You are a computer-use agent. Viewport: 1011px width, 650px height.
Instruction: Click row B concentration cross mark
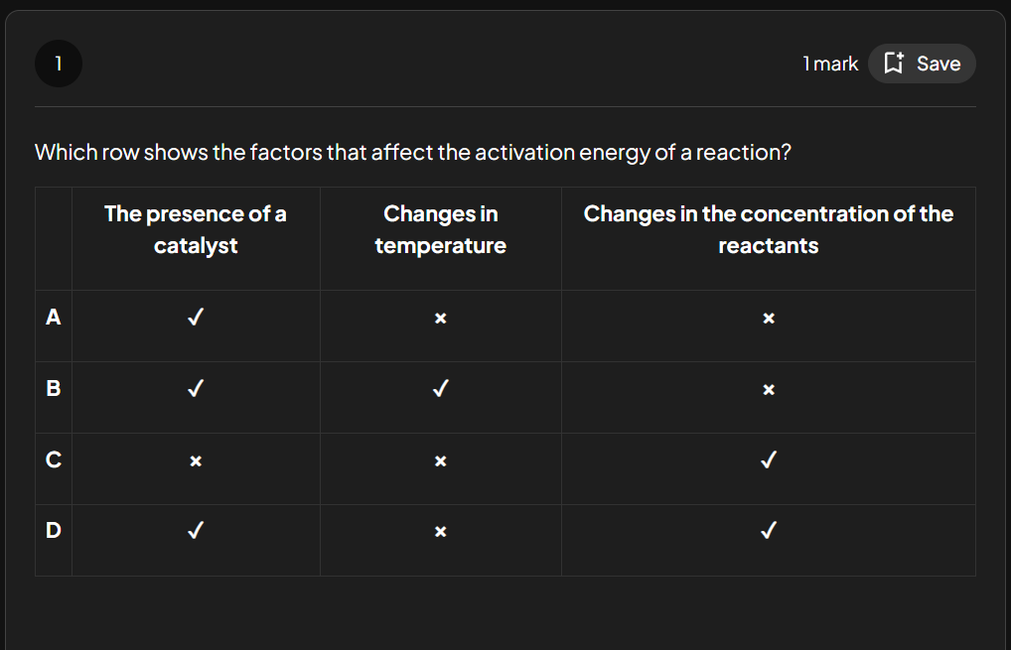click(x=768, y=391)
